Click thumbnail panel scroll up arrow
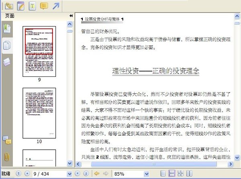Screen dimensions: 241x179 click(70, 24)
